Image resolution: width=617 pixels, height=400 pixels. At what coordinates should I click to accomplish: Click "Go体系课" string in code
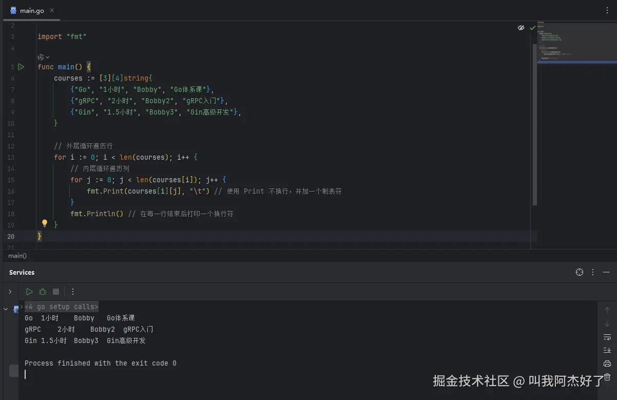tap(189, 89)
